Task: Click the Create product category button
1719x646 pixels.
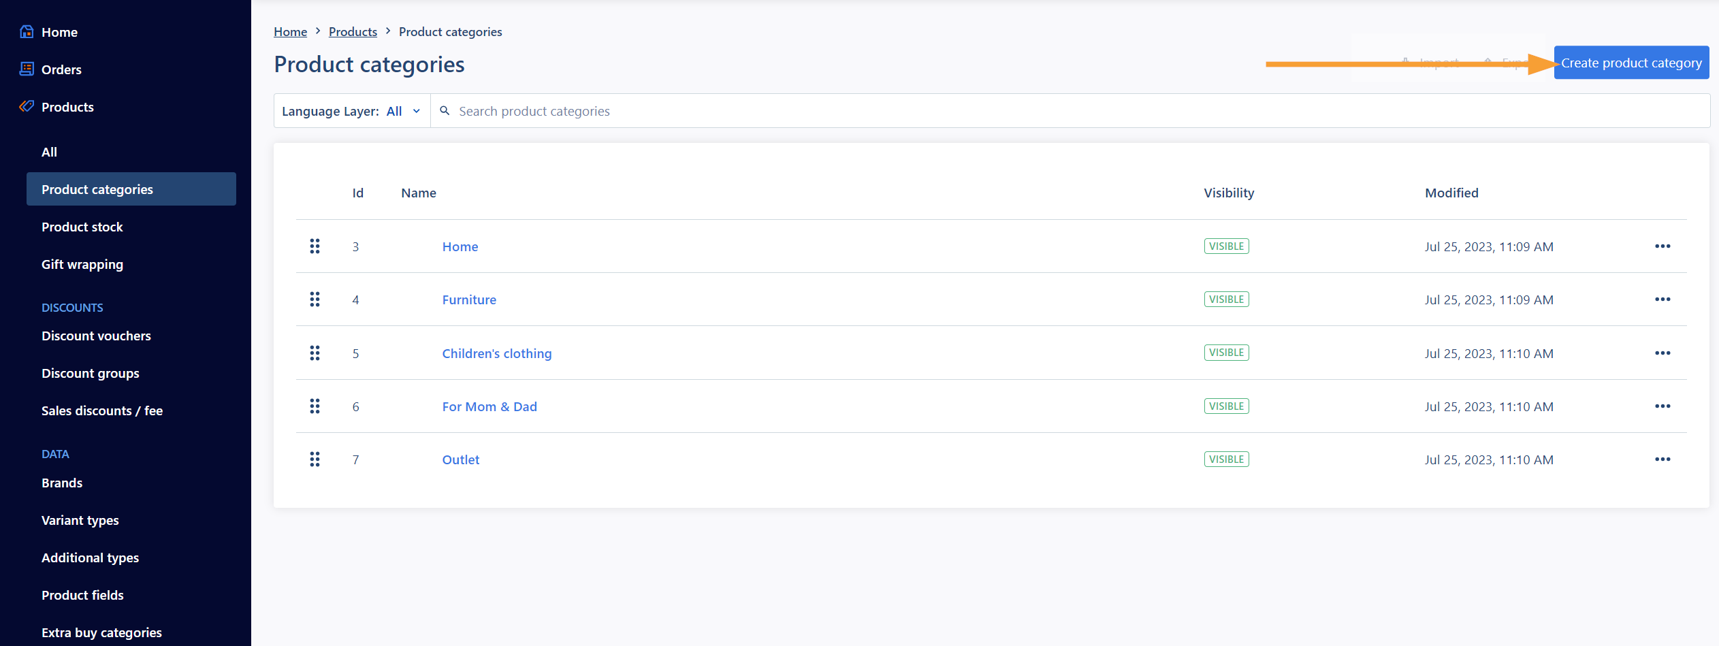Action: click(x=1631, y=63)
